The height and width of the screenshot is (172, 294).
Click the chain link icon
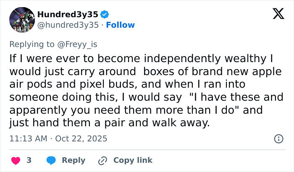pyautogui.click(x=102, y=160)
